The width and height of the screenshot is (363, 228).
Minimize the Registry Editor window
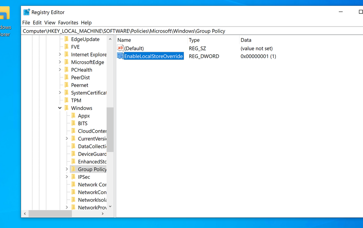click(x=340, y=12)
